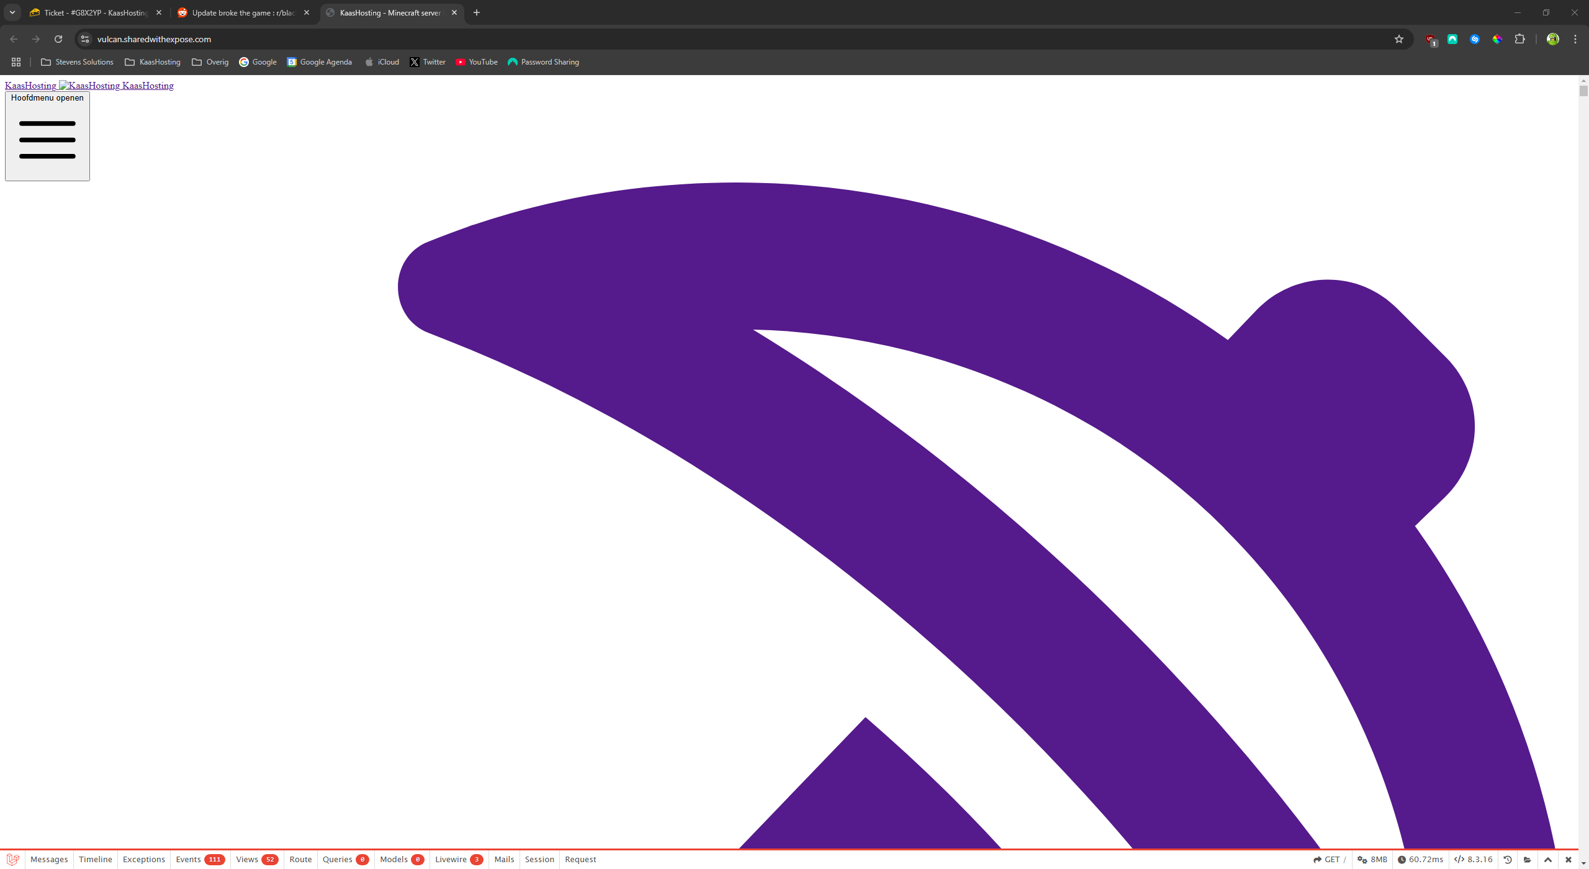
Task: Click the debugbar open-folder icon
Action: tap(1528, 860)
